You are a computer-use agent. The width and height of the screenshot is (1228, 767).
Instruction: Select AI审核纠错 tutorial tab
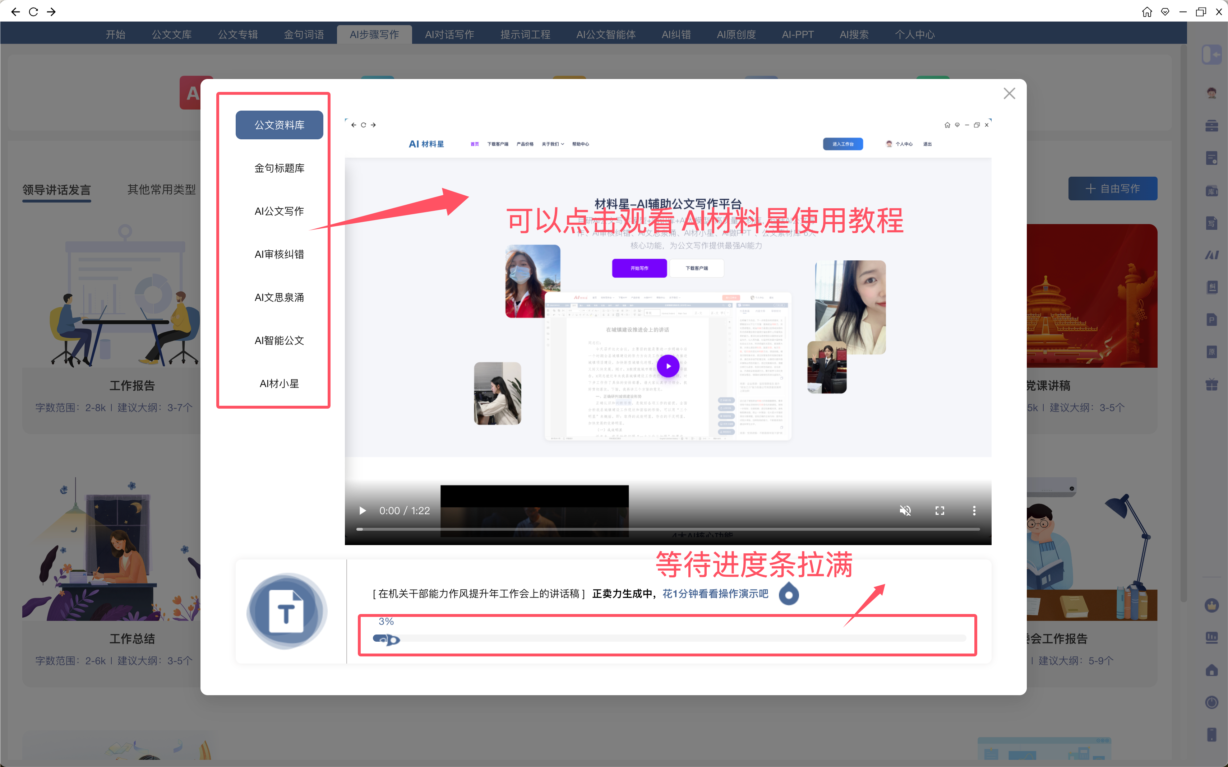point(279,254)
